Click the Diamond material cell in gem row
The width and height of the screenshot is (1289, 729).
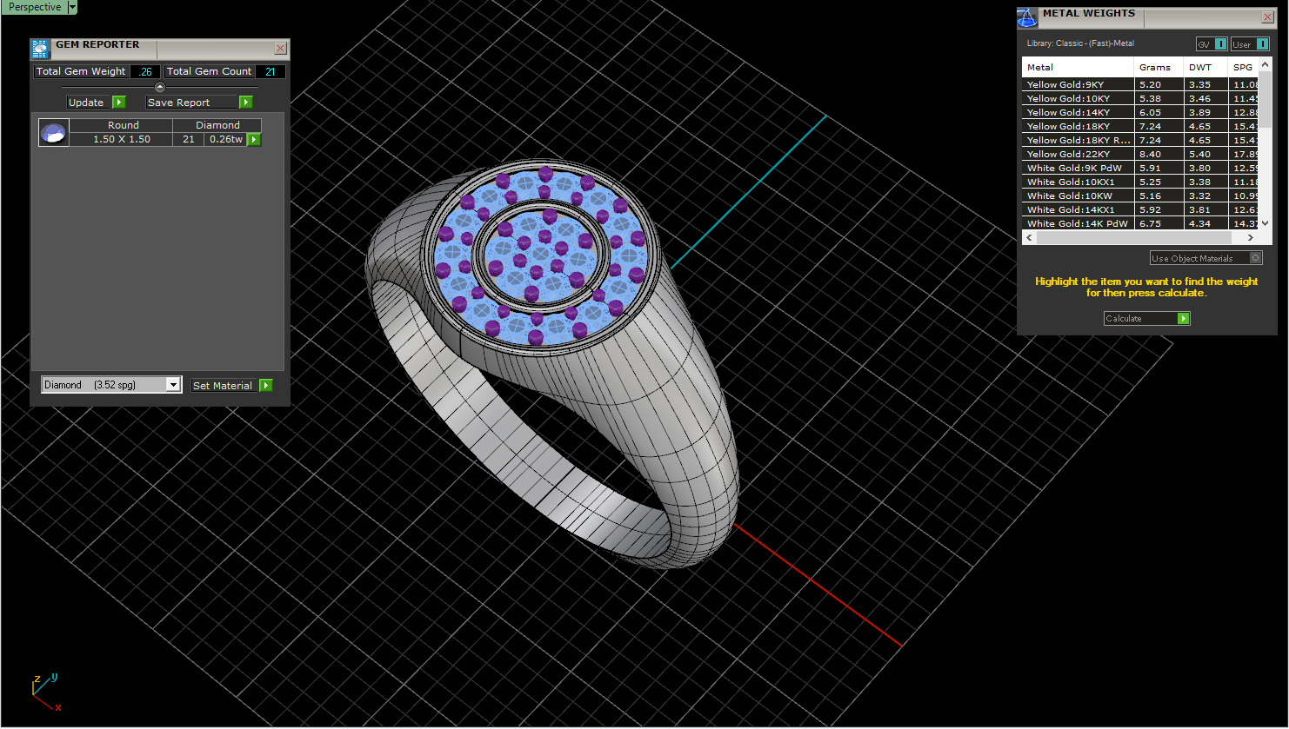[x=217, y=126]
